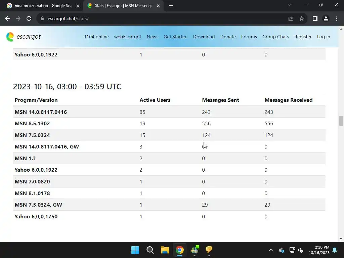Screen dimensions: 344x258
Task: Open the webEscargot nav link
Action: click(127, 37)
